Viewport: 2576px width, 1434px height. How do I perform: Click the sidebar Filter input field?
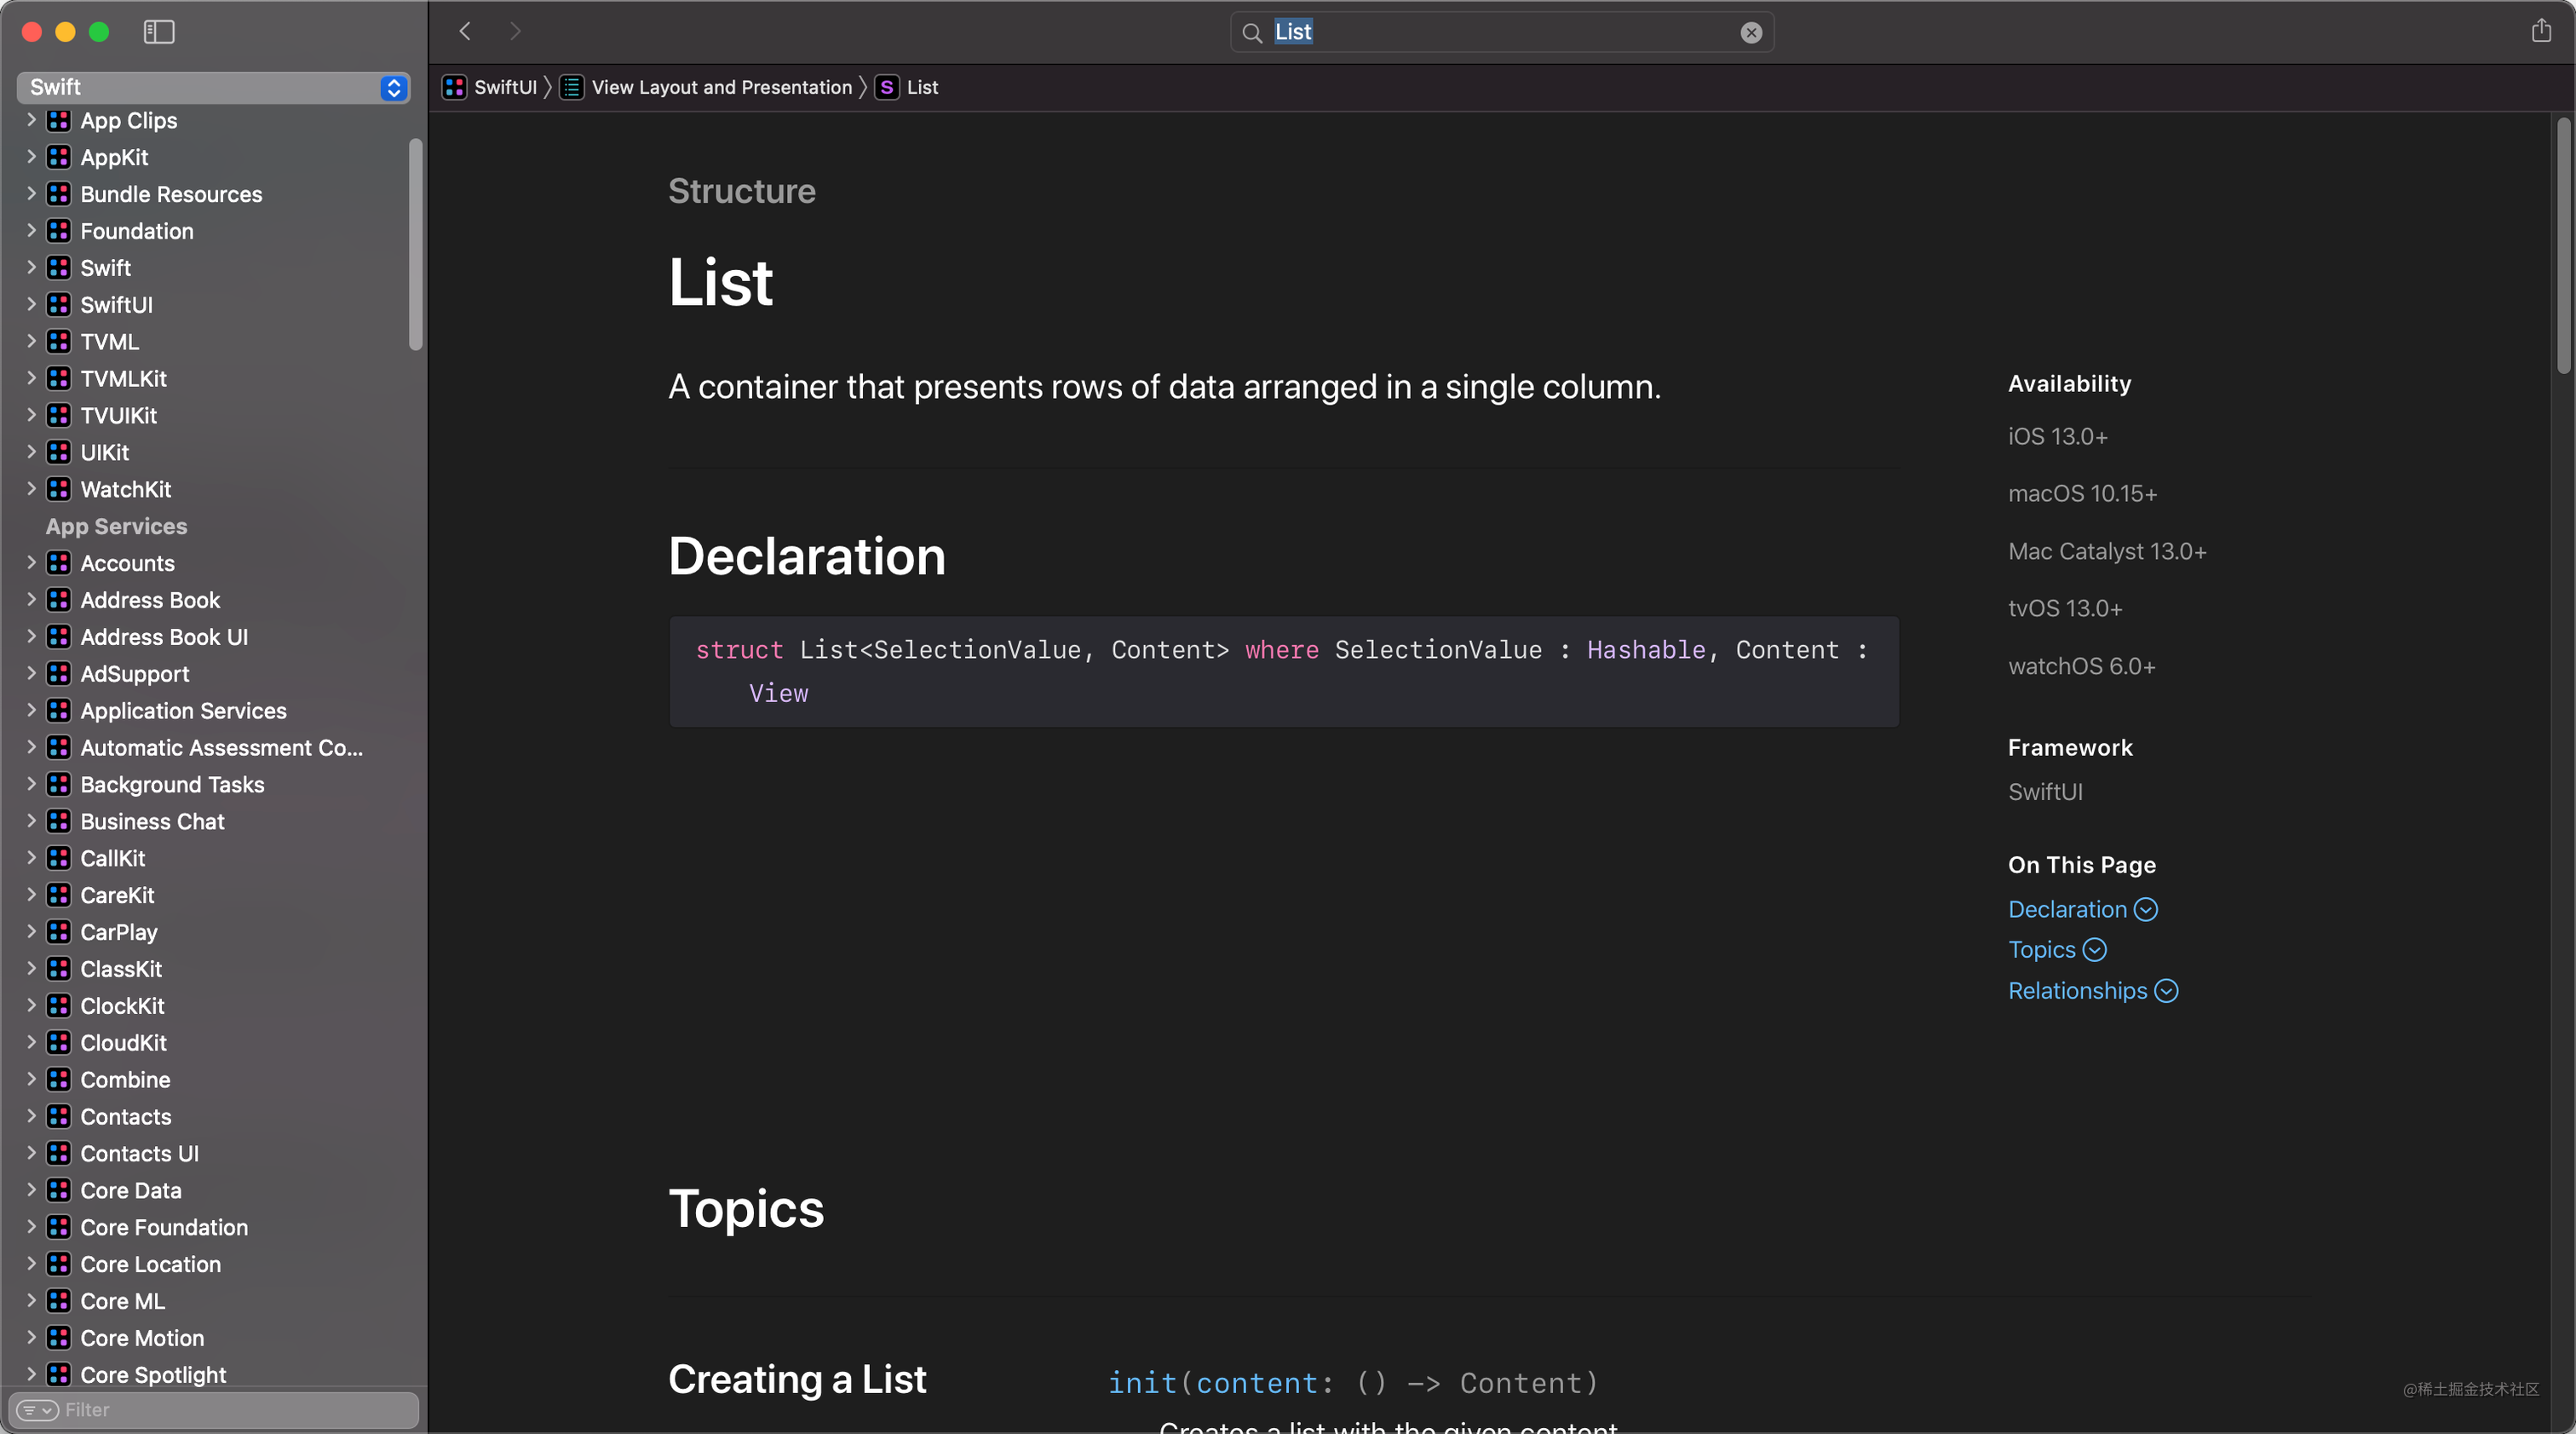pyautogui.click(x=214, y=1410)
